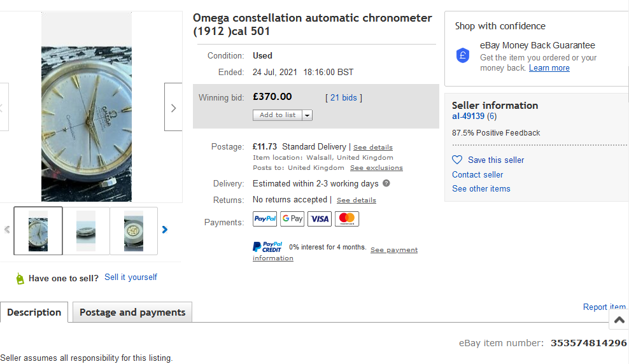Click the Add to list button
The height and width of the screenshot is (364, 629).
pyautogui.click(x=278, y=115)
